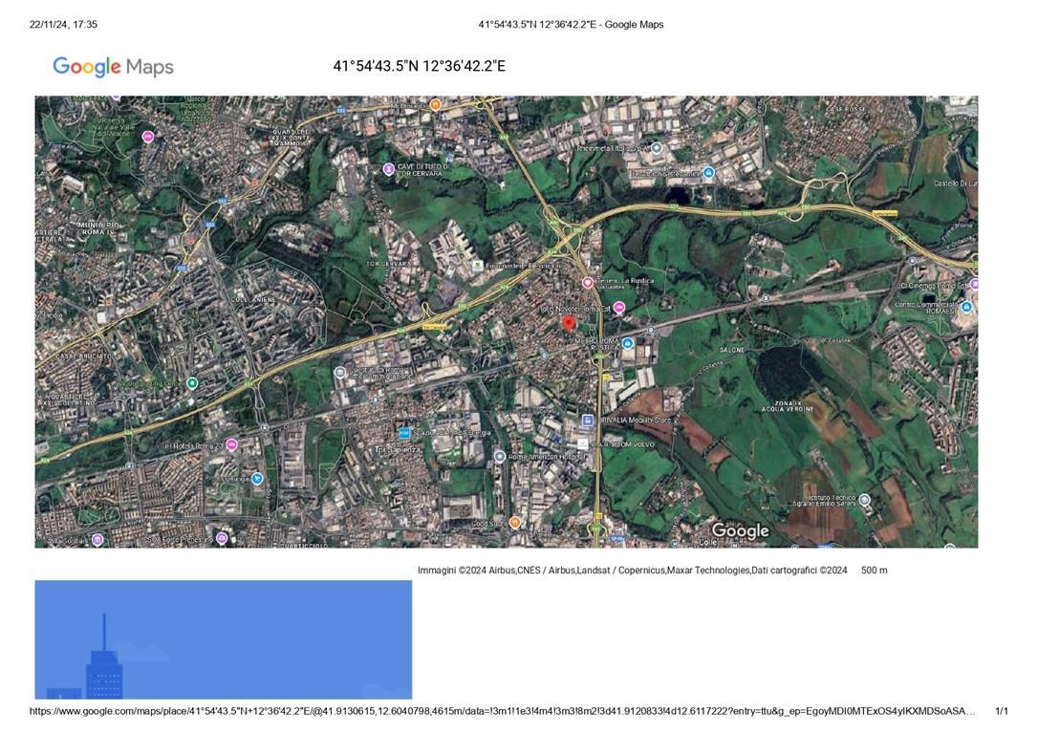1038x734 pixels.
Task: Select the Metro Roma La Rustica shopping icon
Action: (628, 342)
